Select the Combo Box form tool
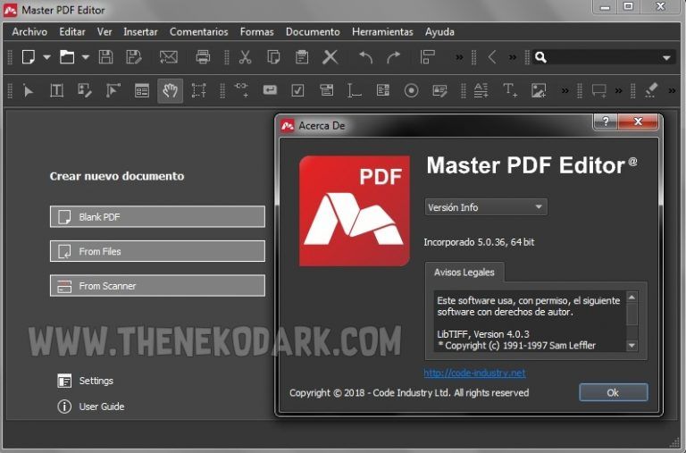 point(326,90)
